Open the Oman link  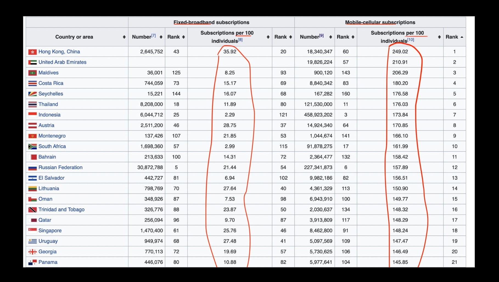(x=45, y=199)
